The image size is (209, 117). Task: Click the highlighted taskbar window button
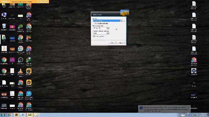30,115
